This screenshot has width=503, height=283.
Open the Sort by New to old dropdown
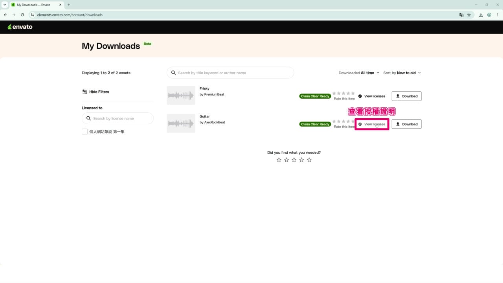click(x=402, y=73)
